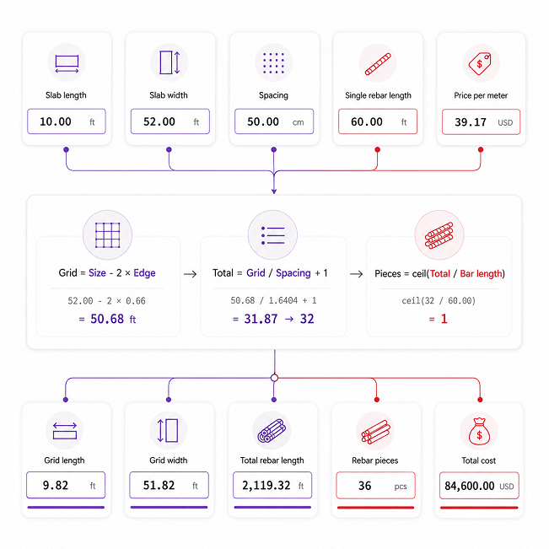Click the Grid formula grid icon
Screen dimensions: 549x549
coord(107,235)
